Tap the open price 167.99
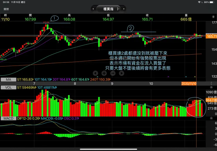This screenshot has width=217, height=151. click(30, 19)
